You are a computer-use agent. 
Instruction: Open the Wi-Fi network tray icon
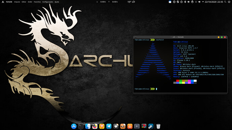(196, 2)
